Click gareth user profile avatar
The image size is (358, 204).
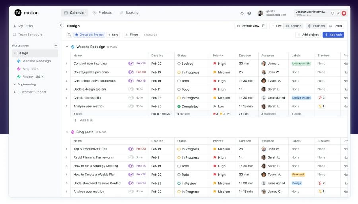point(260,13)
